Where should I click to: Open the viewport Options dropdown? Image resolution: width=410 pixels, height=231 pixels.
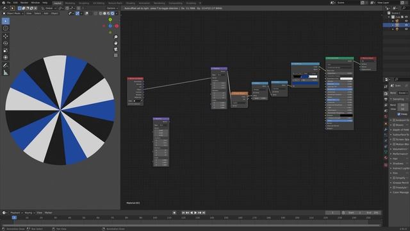112,8
